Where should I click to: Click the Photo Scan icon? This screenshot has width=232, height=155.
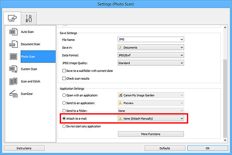click(x=13, y=57)
